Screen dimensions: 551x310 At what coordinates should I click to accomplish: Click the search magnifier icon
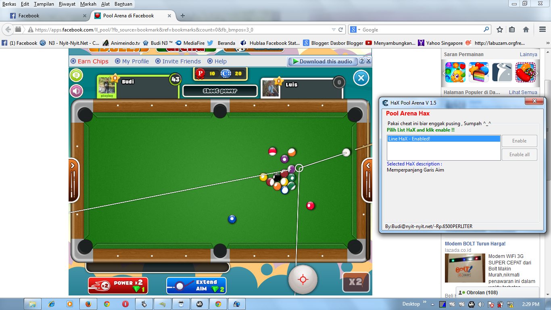pos(486,29)
